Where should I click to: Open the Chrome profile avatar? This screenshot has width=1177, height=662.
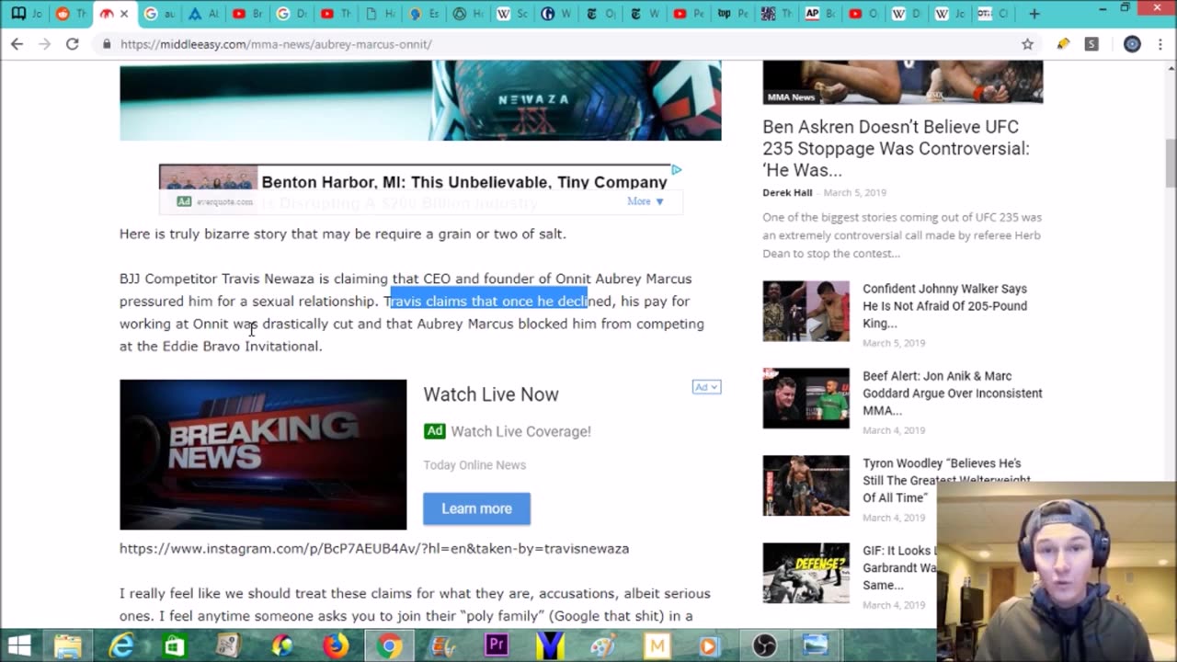click(x=1132, y=43)
